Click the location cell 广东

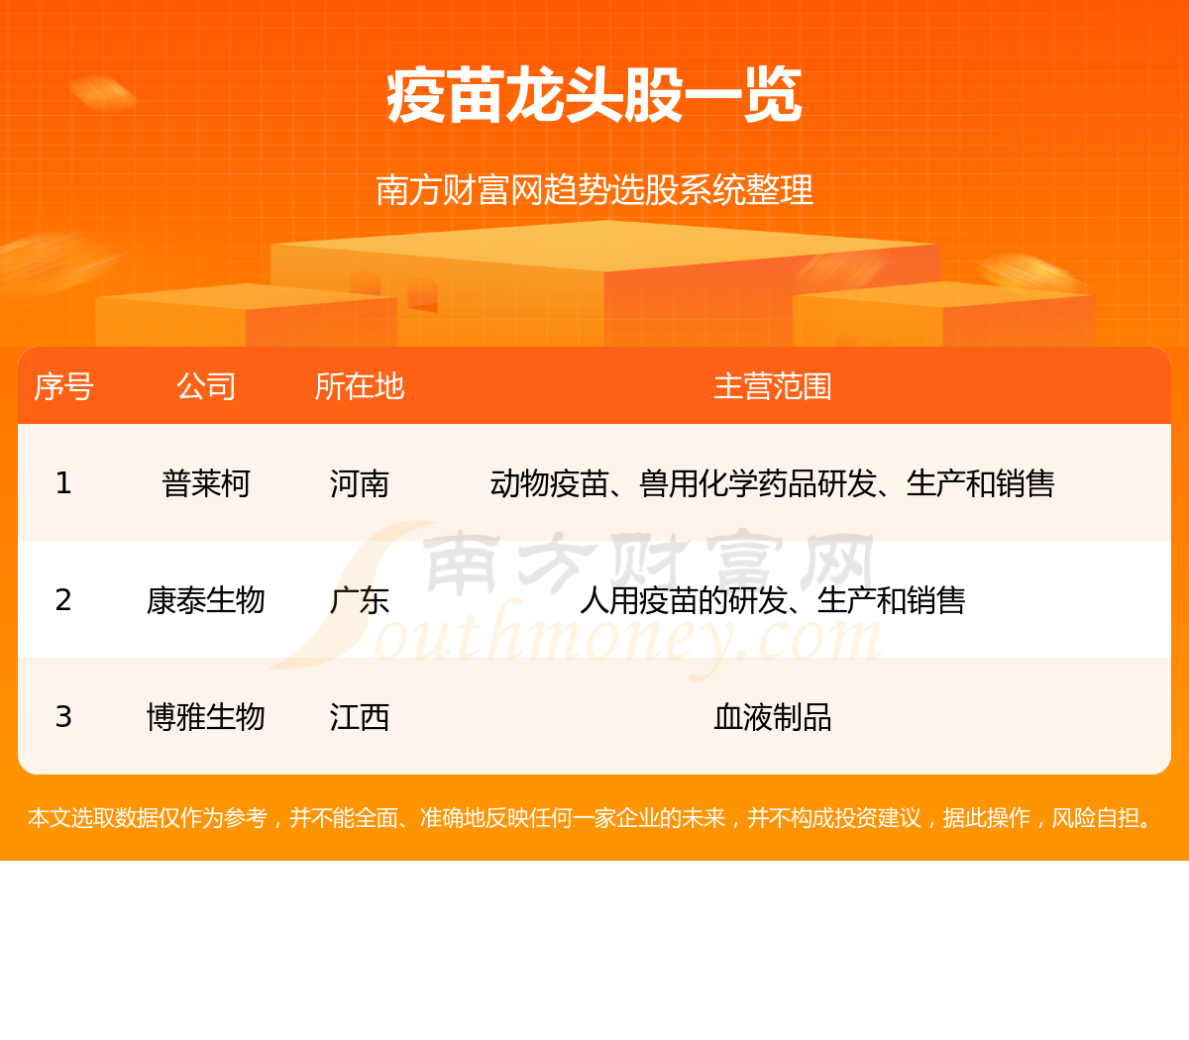tap(360, 600)
